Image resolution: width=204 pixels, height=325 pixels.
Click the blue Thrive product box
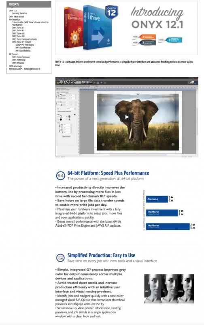97,28
